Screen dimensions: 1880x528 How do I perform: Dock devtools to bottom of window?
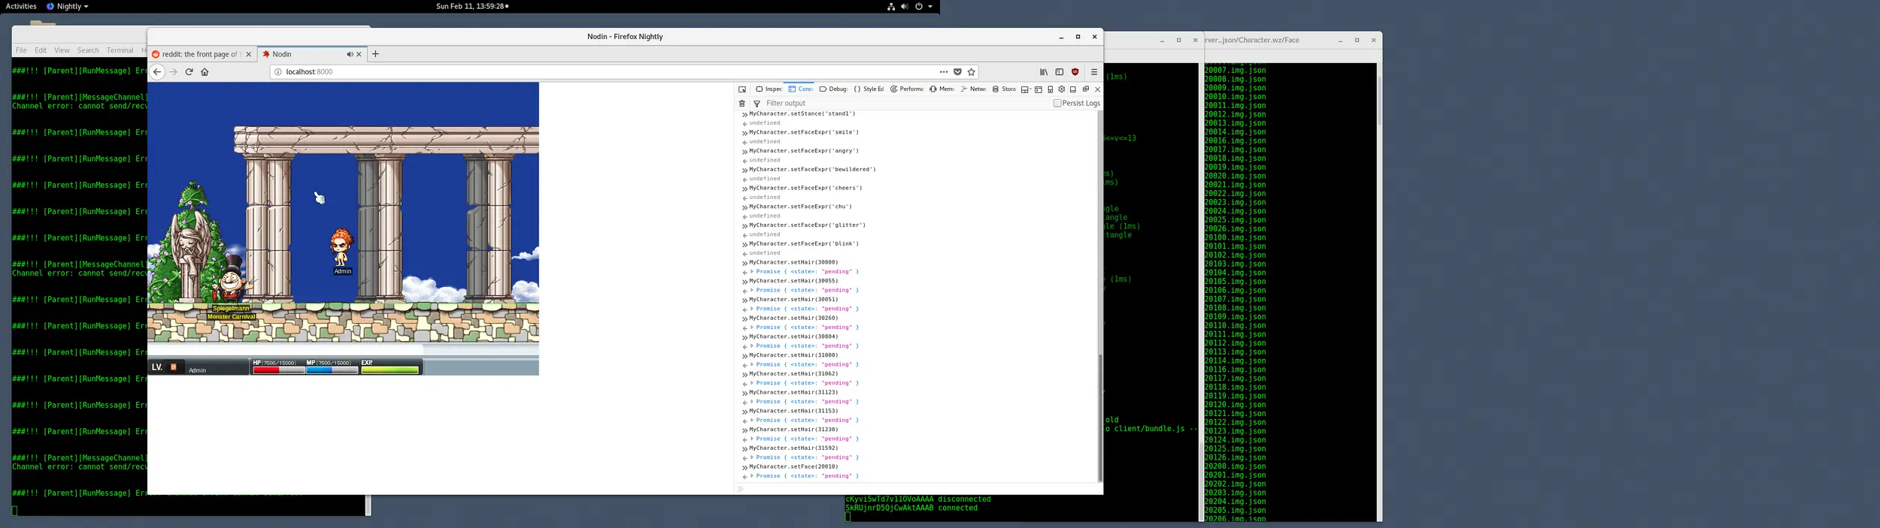[1073, 89]
